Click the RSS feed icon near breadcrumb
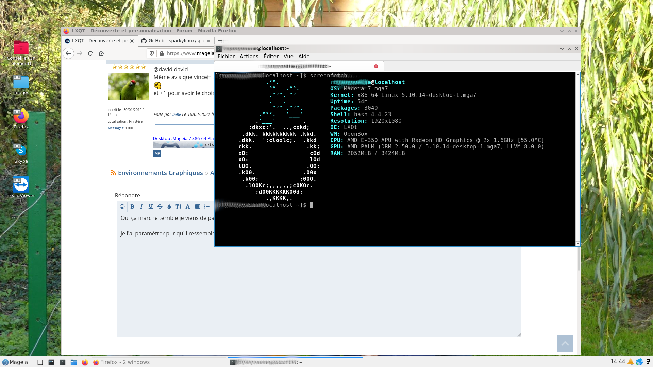653x367 pixels. pos(113,173)
